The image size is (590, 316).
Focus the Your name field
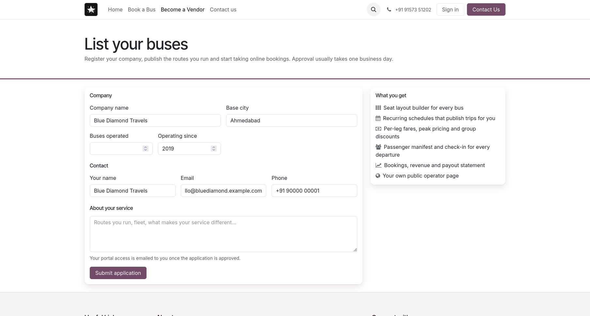coord(132,191)
